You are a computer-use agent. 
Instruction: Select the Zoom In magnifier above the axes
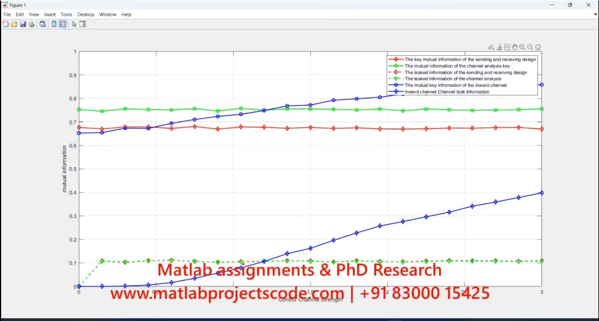(x=522, y=47)
